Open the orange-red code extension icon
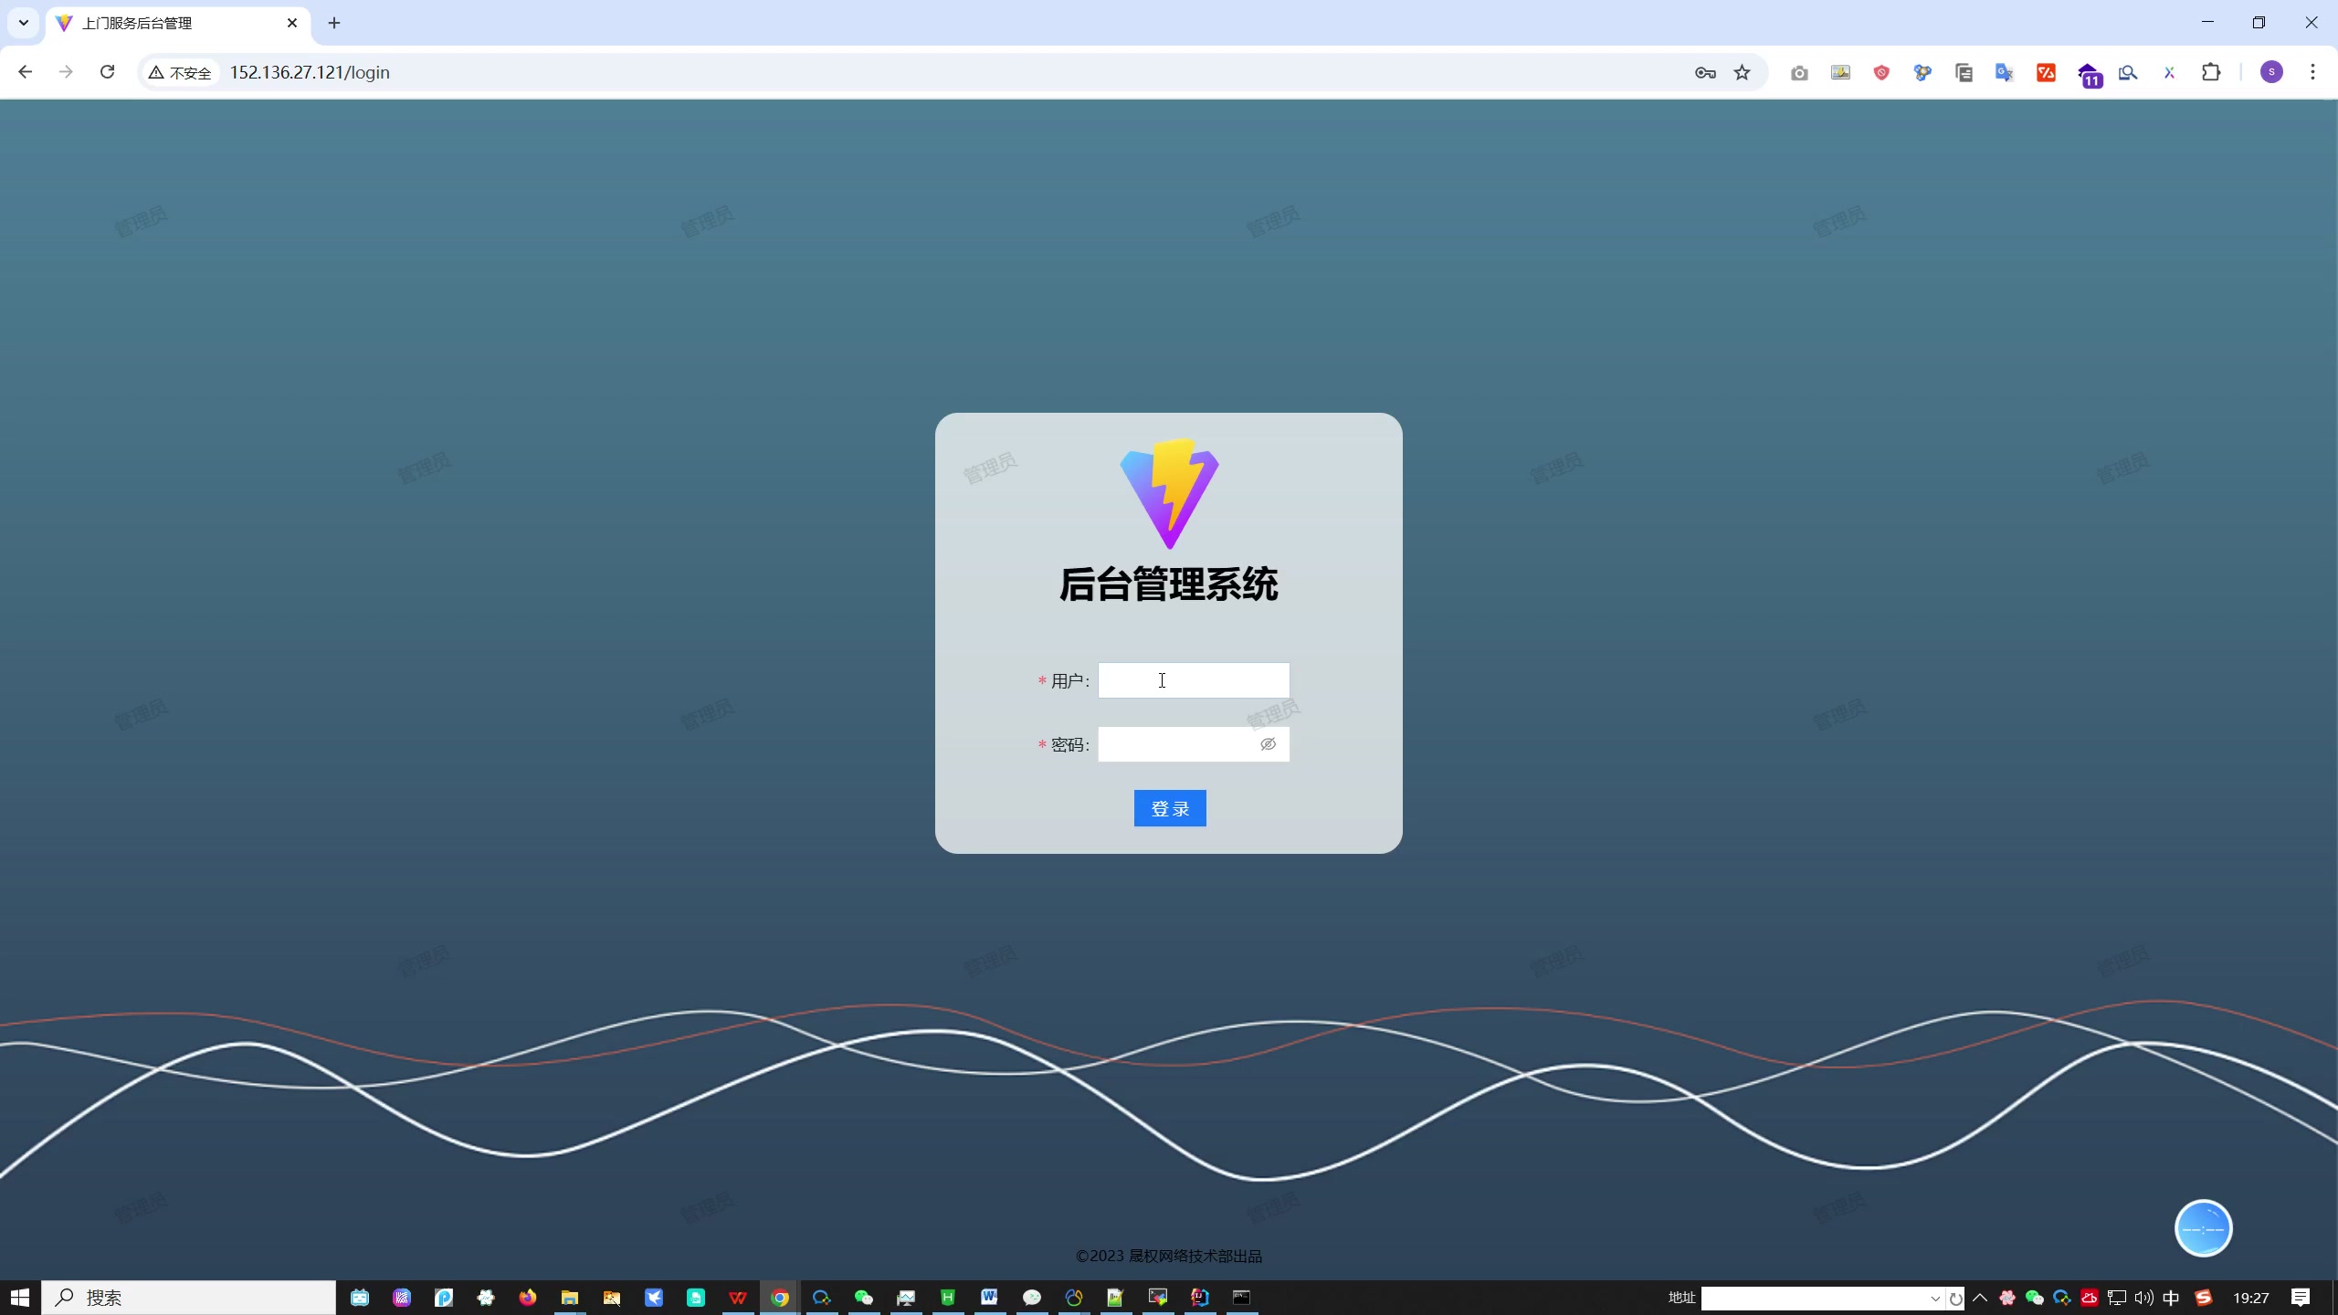The width and height of the screenshot is (2338, 1315). point(2046,72)
